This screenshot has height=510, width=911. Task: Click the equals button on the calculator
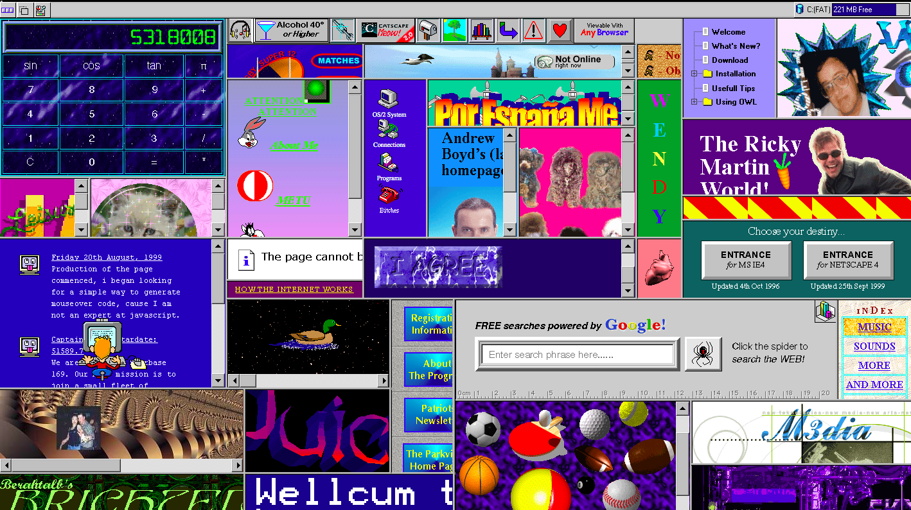(x=154, y=162)
